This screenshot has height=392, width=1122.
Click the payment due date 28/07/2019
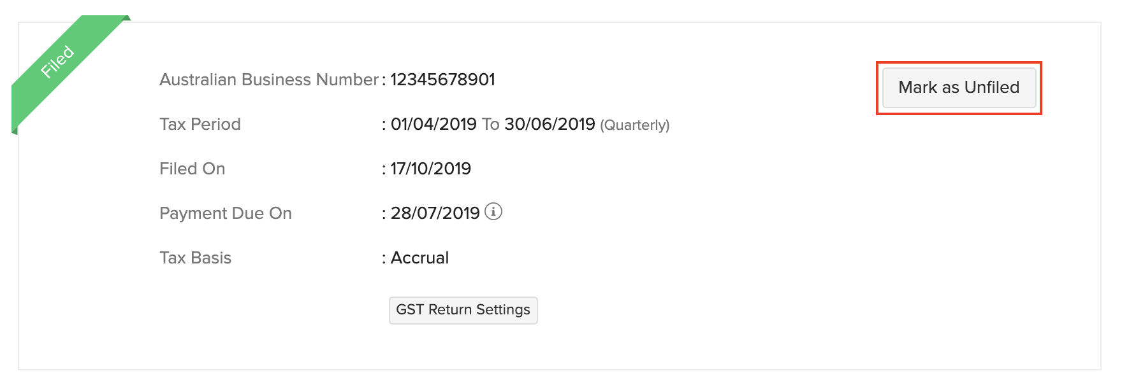coord(435,213)
